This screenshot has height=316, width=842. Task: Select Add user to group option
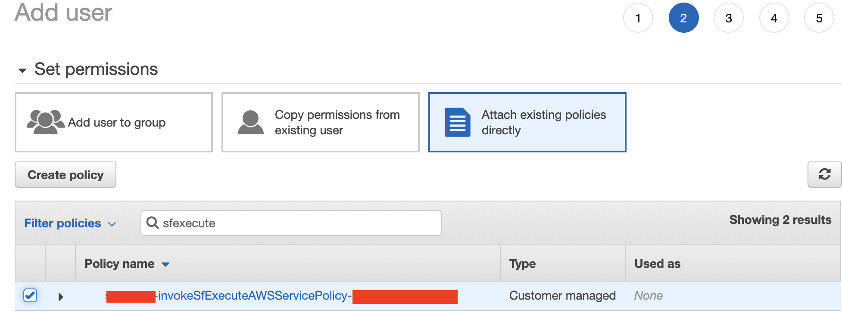point(114,122)
